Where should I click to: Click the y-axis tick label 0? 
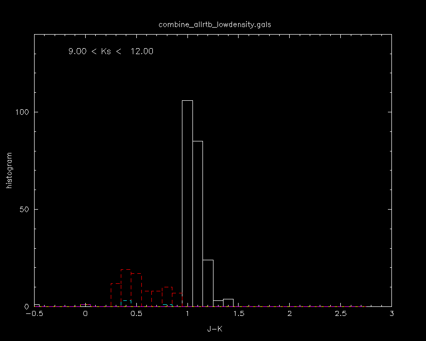click(27, 307)
